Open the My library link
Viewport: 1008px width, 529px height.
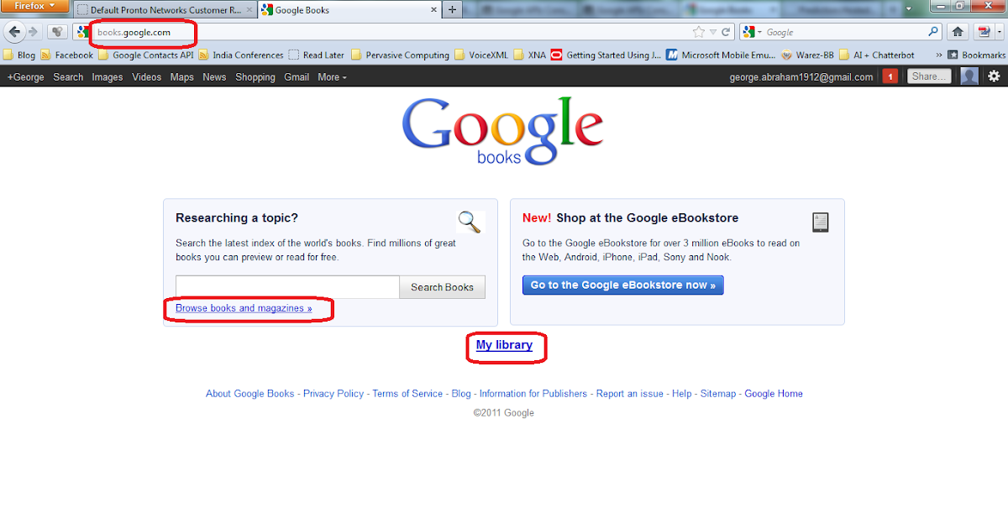[504, 345]
